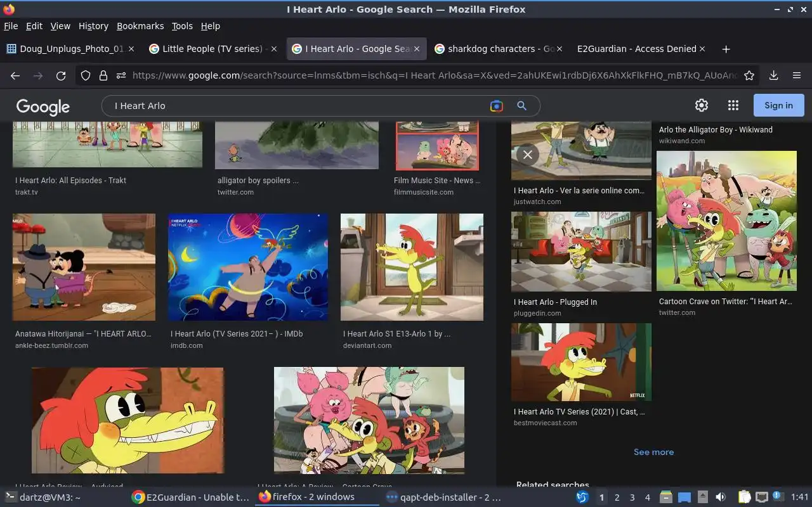
Task: Click the magnifier search button in Google
Action: click(522, 106)
